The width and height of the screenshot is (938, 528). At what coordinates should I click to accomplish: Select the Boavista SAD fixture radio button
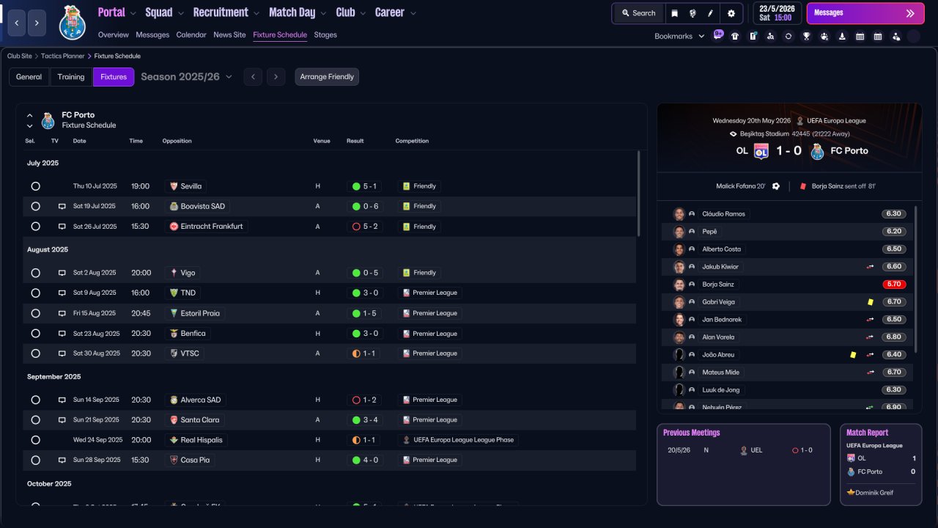point(35,207)
